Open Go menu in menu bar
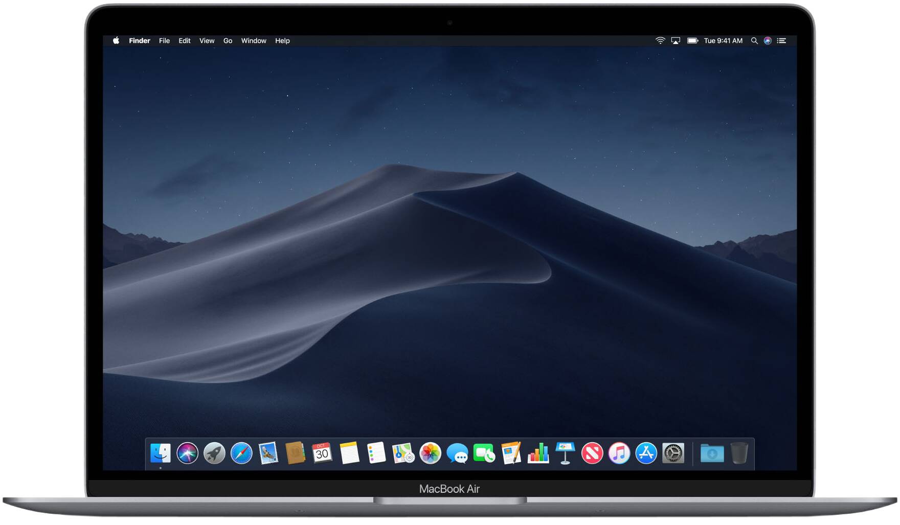900x525 pixels. pyautogui.click(x=228, y=41)
